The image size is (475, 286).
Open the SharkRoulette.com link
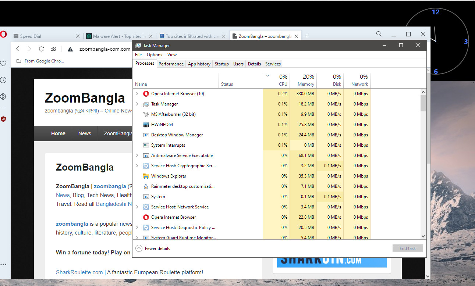[79, 272]
